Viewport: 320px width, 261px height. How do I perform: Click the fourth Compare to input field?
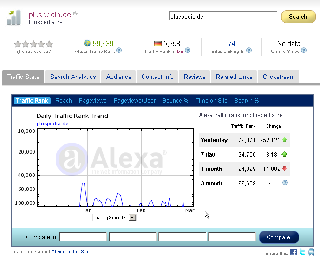[x=232, y=237]
